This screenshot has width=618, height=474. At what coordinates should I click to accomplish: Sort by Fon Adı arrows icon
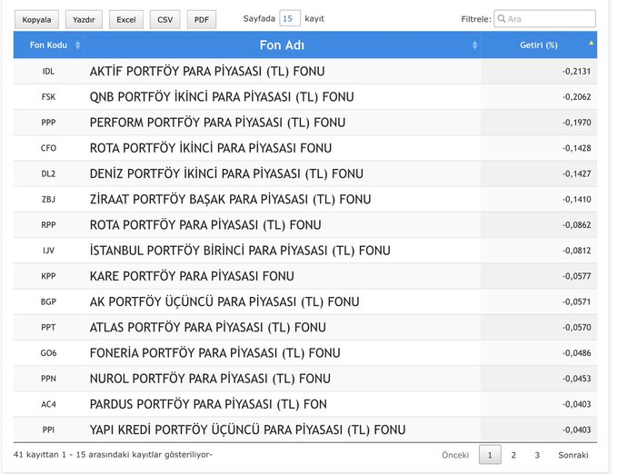click(x=474, y=44)
